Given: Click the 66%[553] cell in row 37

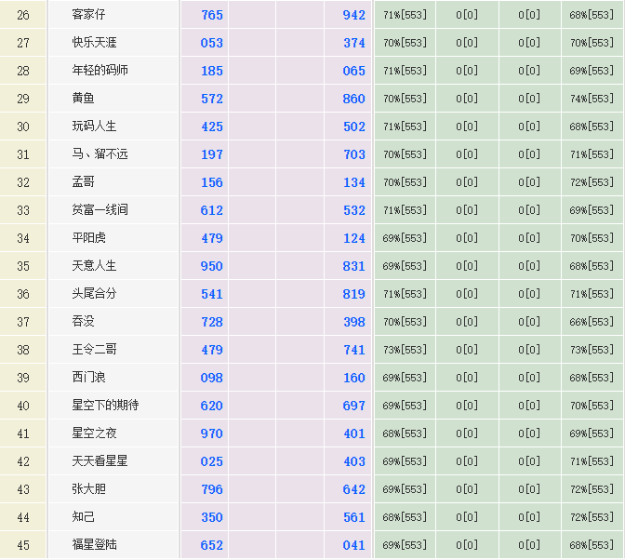Looking at the screenshot, I should tap(592, 322).
